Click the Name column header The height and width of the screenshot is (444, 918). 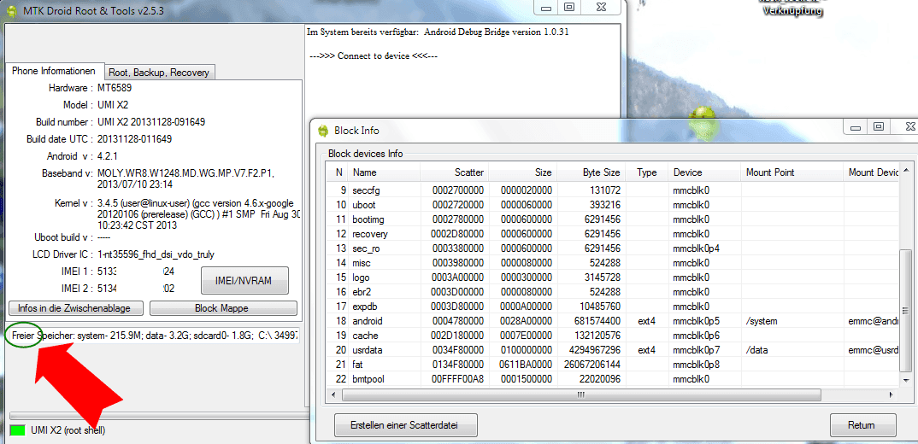click(384, 172)
